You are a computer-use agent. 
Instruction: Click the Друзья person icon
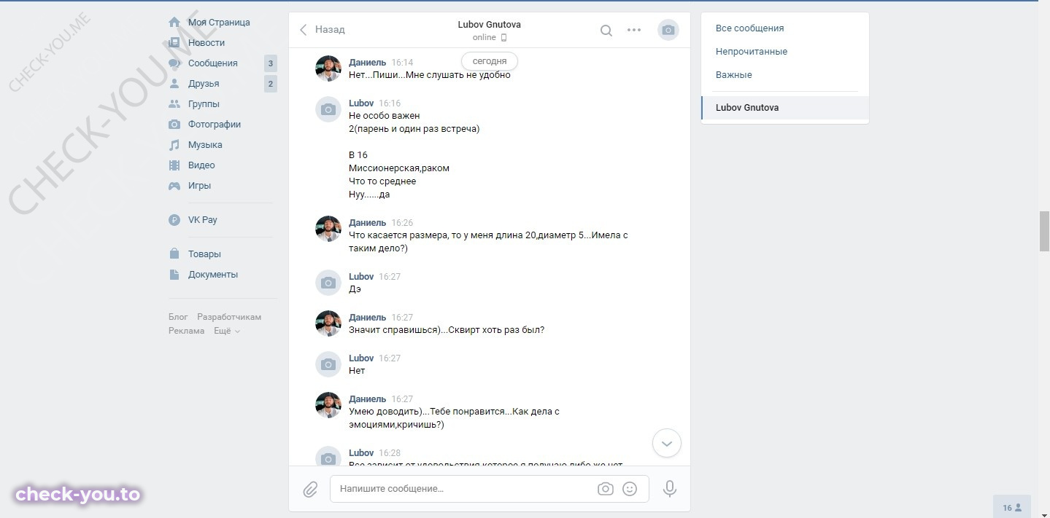click(x=174, y=84)
